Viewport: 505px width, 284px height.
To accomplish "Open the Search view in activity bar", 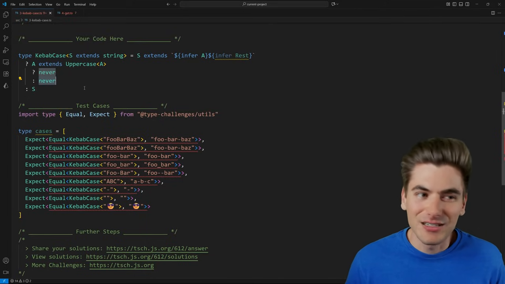I will pyautogui.click(x=6, y=26).
